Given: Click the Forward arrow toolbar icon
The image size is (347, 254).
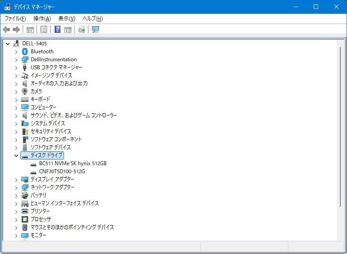Looking at the screenshot, I should (16, 29).
